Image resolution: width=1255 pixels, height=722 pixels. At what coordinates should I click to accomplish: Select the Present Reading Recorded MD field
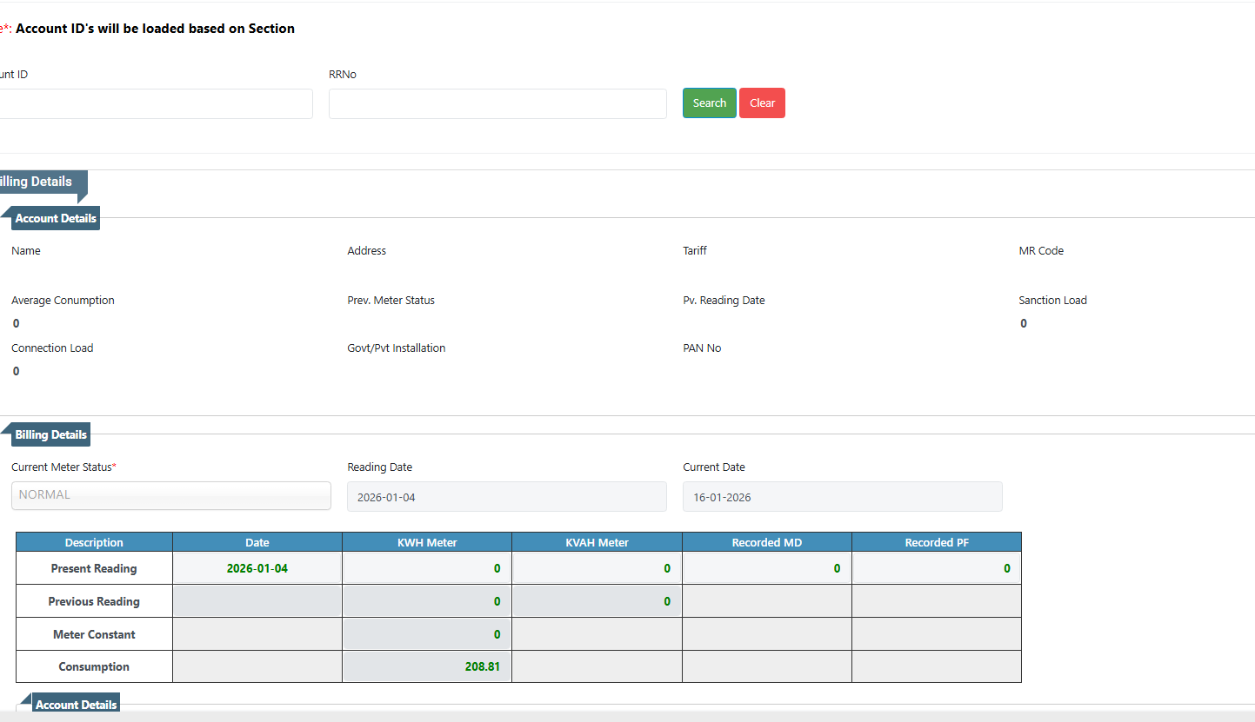click(x=766, y=568)
